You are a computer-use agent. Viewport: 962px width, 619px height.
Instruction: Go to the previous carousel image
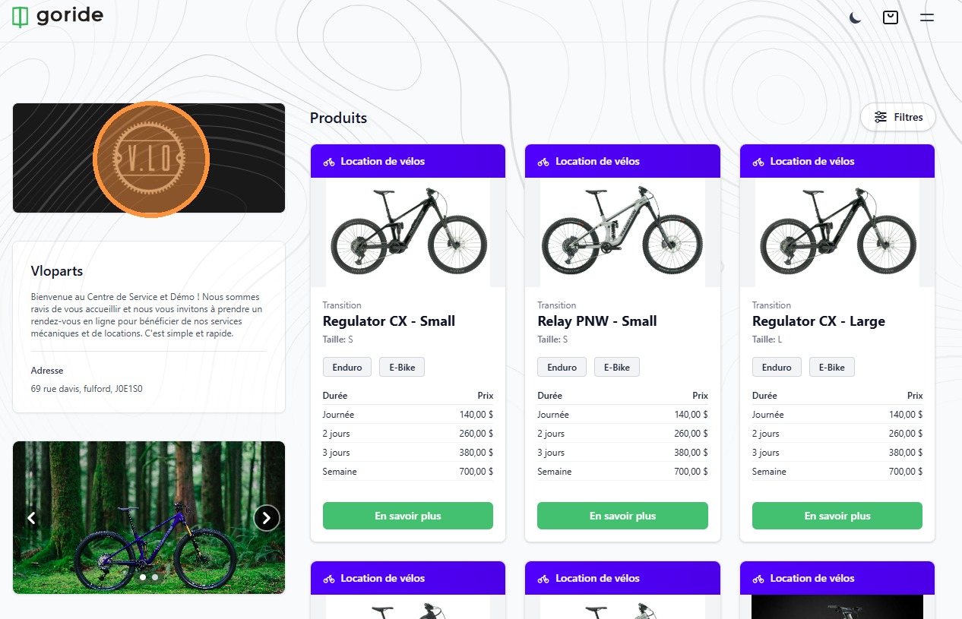(x=32, y=518)
